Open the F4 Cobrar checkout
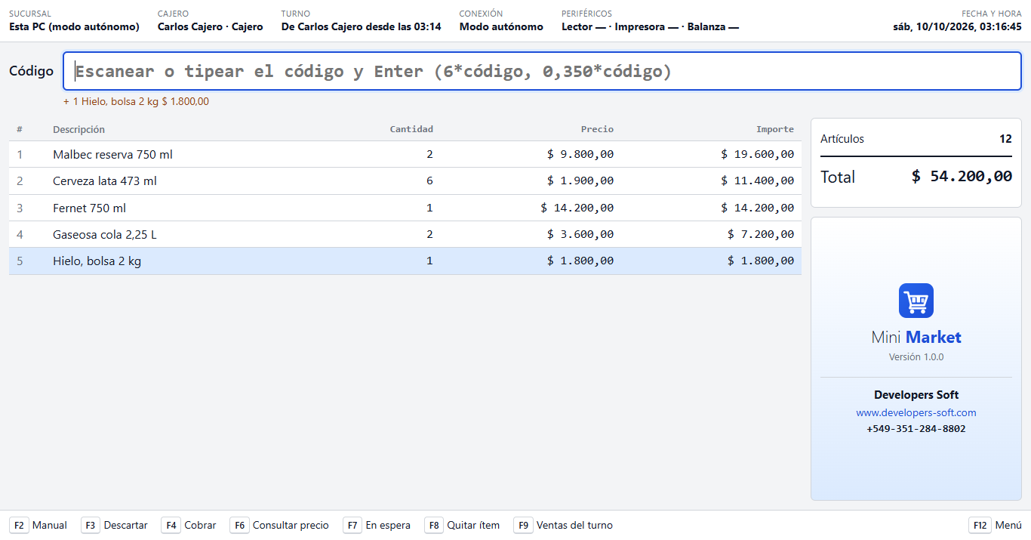 190,525
